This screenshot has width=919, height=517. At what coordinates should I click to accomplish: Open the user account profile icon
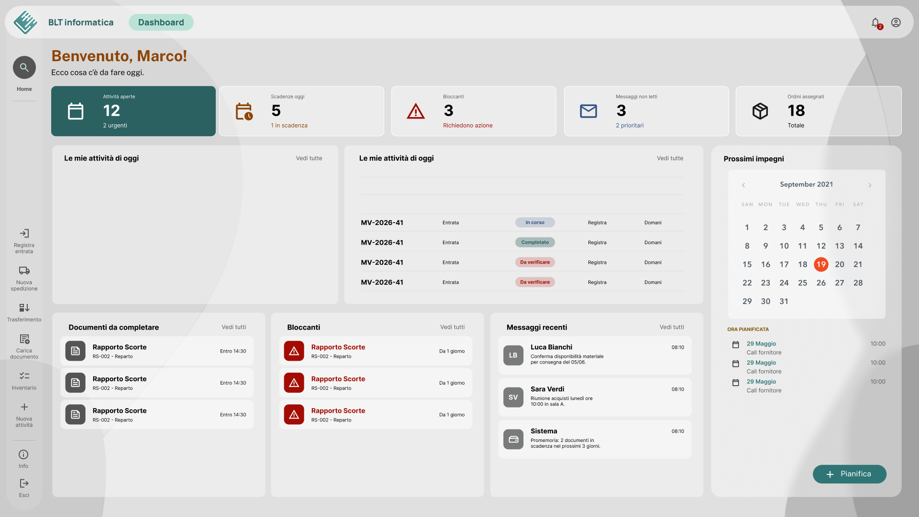[x=896, y=22]
